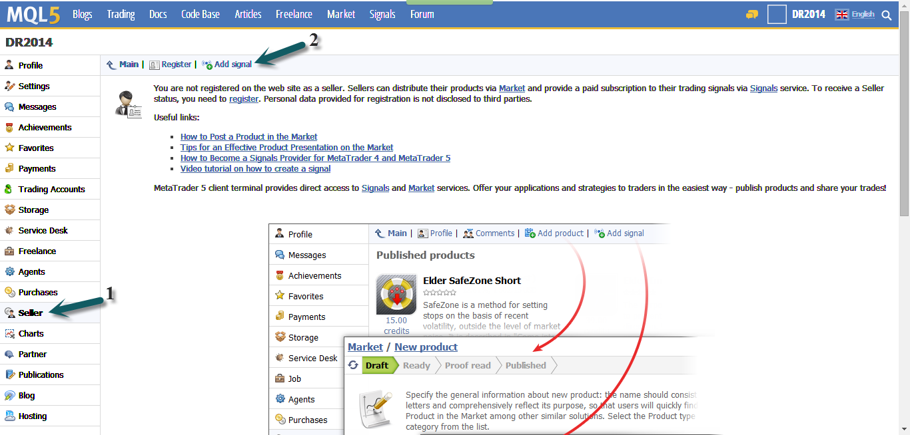Screen dimensions: 910x435
Task: Open Messages via the speech bubble sidebar icon
Action: click(x=9, y=106)
